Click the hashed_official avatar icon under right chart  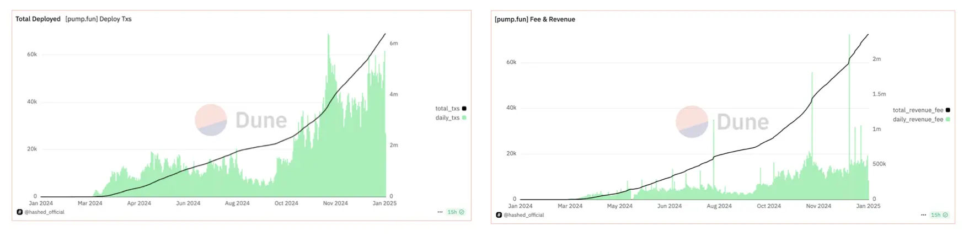[x=499, y=215]
